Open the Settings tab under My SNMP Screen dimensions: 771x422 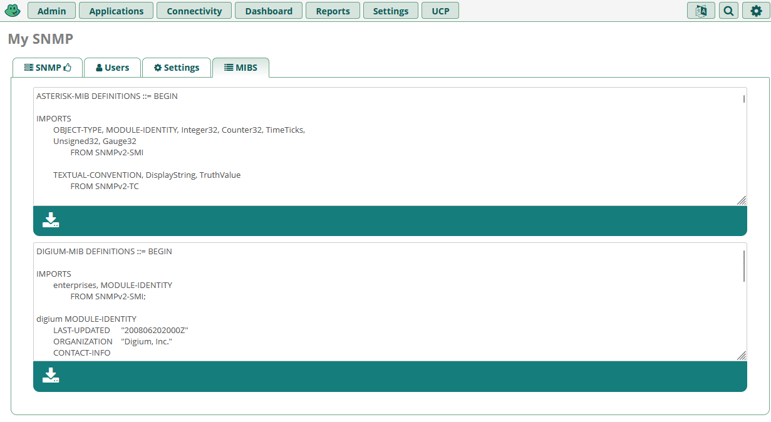177,68
